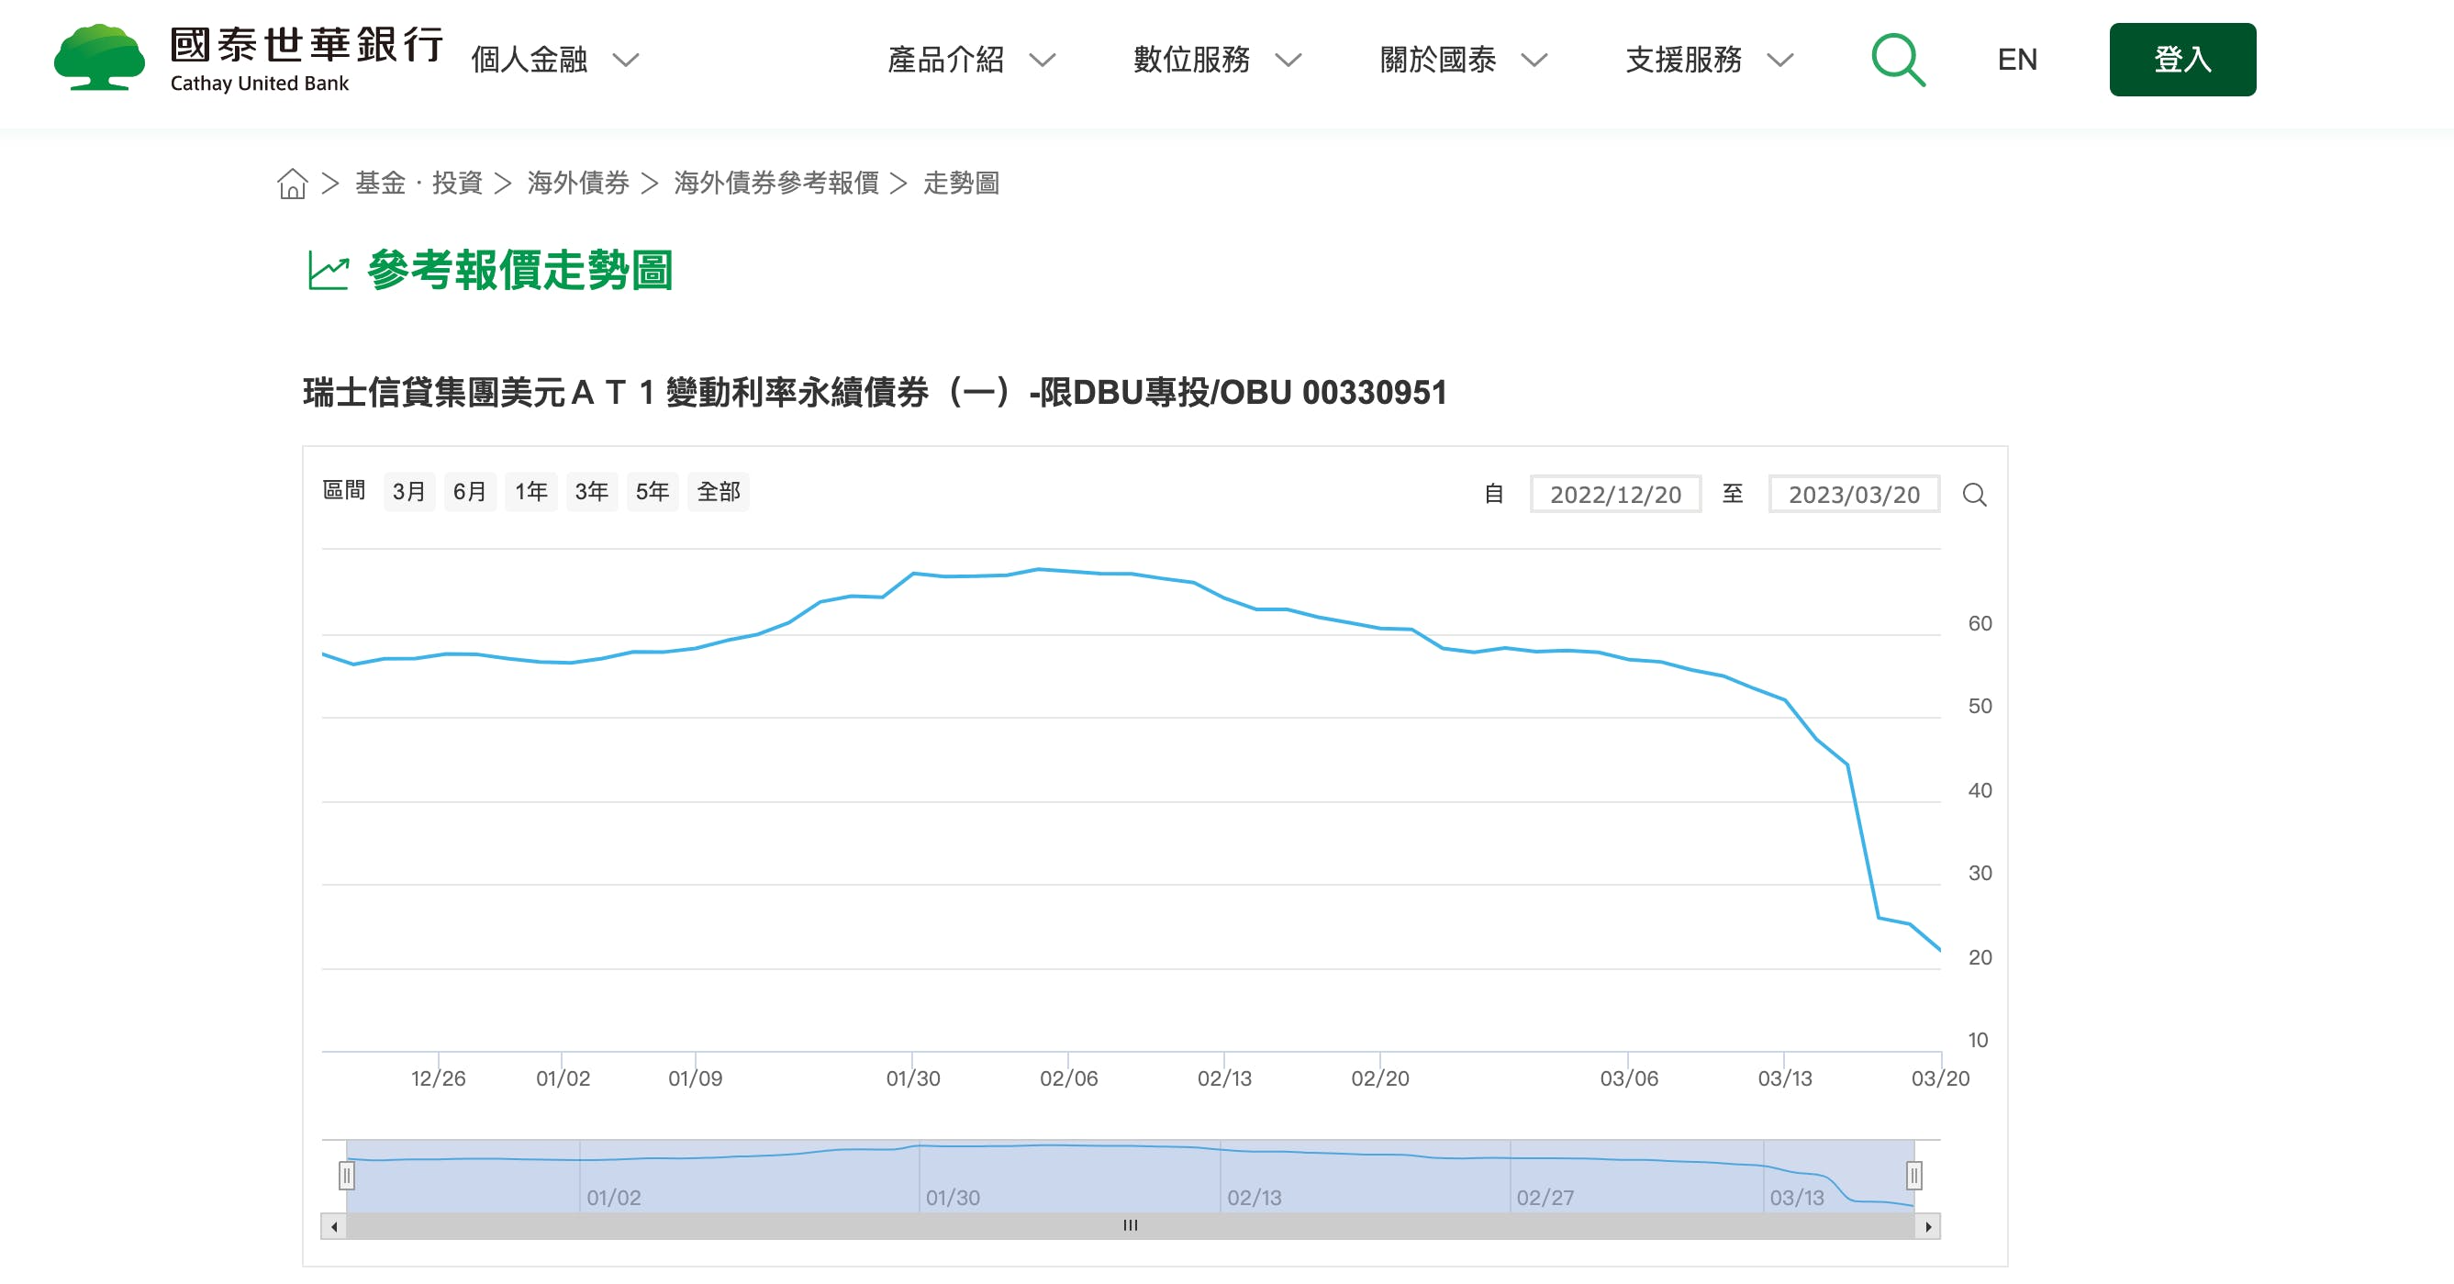Click the 02/27 label in navigator

(x=1545, y=1198)
